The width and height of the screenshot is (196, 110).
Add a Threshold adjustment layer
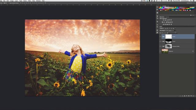point(167,24)
